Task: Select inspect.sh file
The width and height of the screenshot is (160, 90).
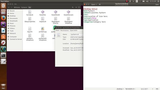Action: 43,19
